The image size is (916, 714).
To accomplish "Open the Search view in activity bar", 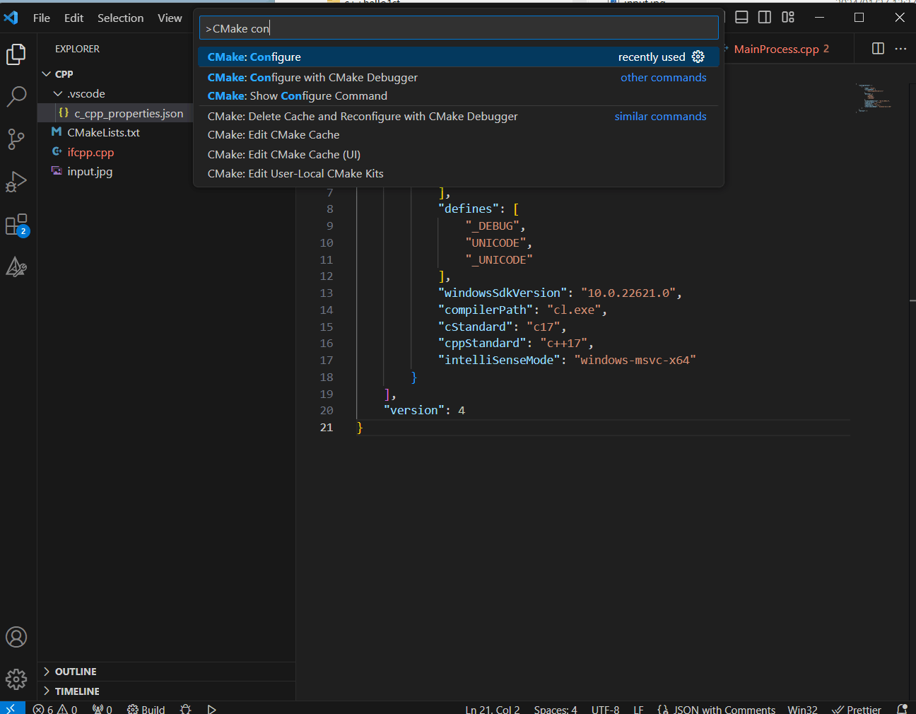I will [x=16, y=97].
